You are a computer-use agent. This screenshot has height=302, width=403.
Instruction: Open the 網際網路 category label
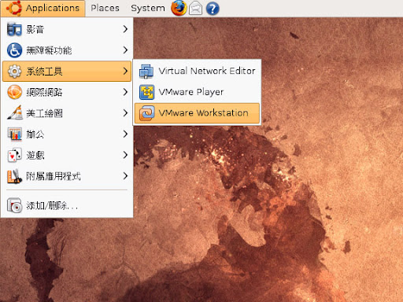44,92
